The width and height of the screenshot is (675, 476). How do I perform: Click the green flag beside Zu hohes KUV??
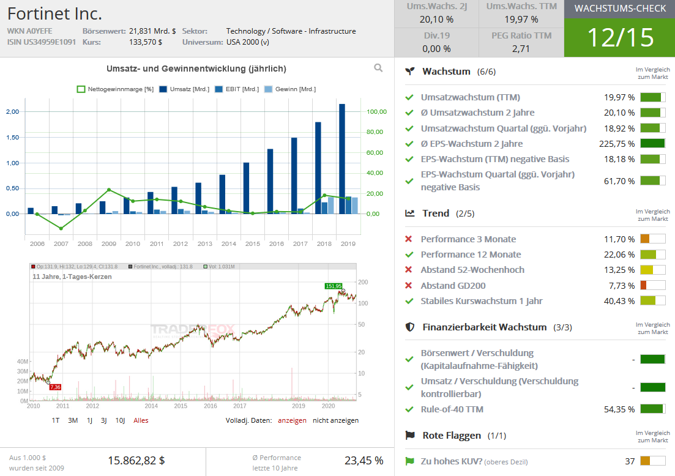[409, 461]
